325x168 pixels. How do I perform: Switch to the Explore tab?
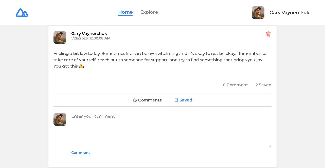pyautogui.click(x=149, y=12)
